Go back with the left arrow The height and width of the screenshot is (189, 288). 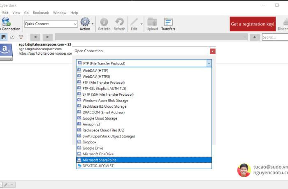click(x=35, y=37)
